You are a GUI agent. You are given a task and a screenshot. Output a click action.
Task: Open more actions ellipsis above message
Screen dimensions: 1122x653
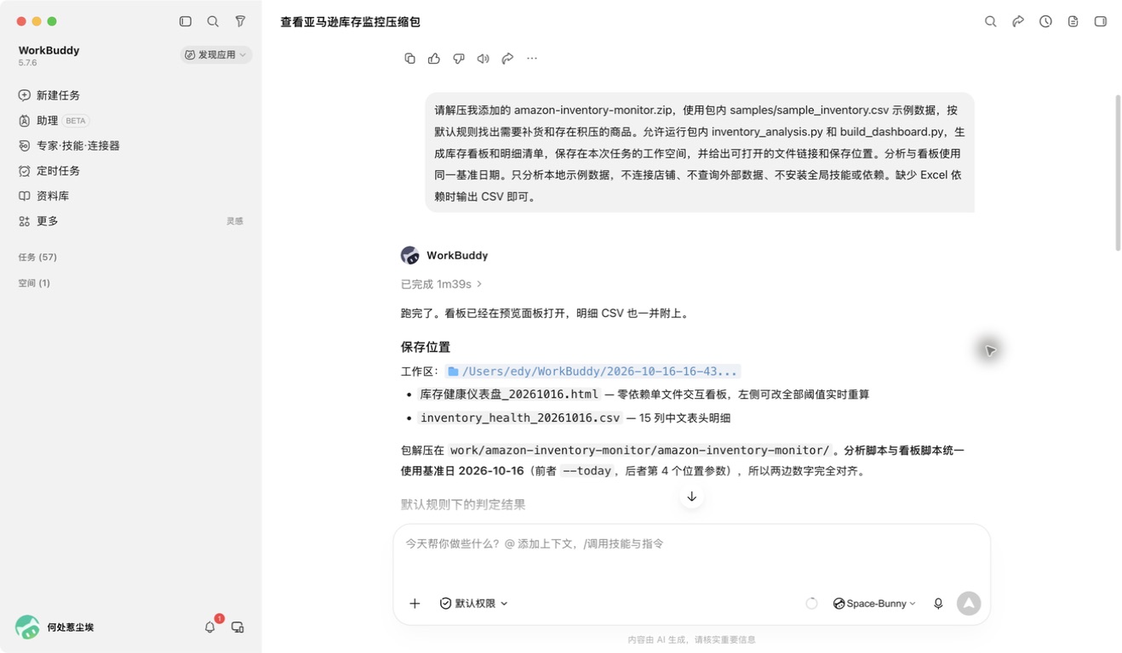pyautogui.click(x=532, y=59)
